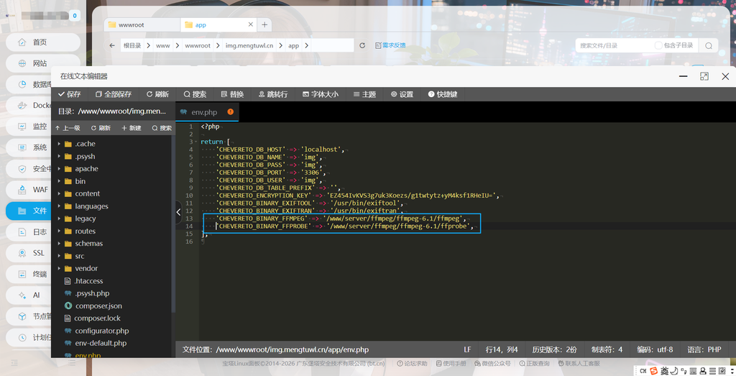Viewport: 736px width, 376px height.
Task: Fold the return block at line 3
Action: [x=195, y=142]
